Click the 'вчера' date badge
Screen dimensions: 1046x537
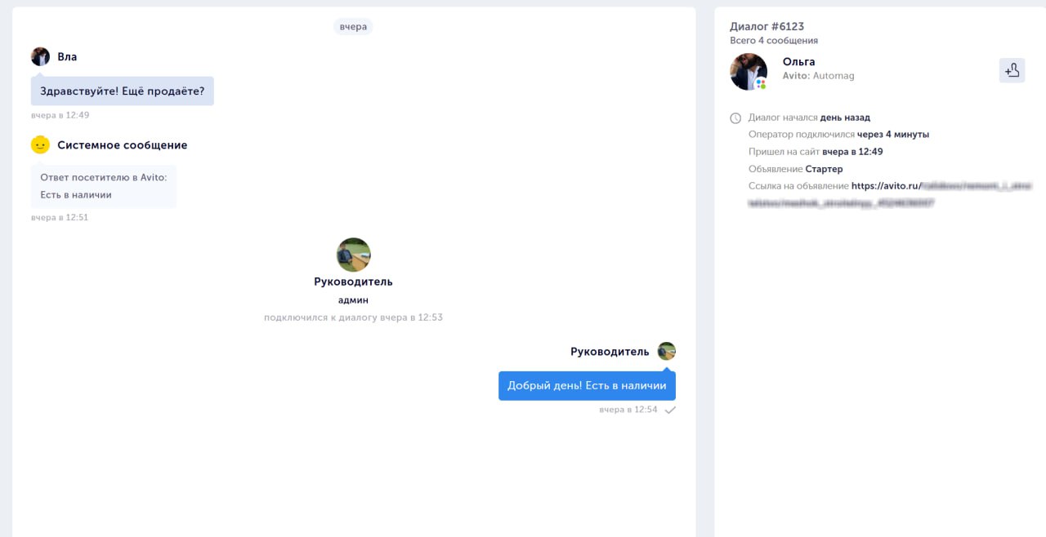(x=353, y=26)
